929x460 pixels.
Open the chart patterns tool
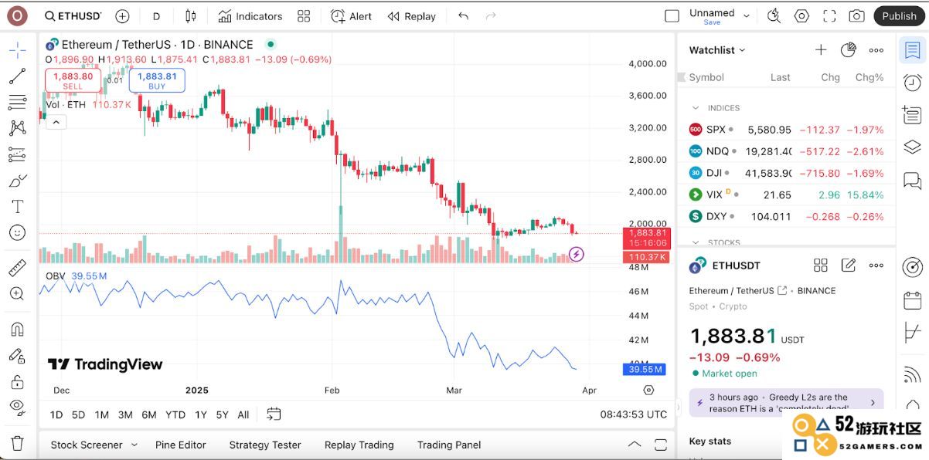(17, 128)
